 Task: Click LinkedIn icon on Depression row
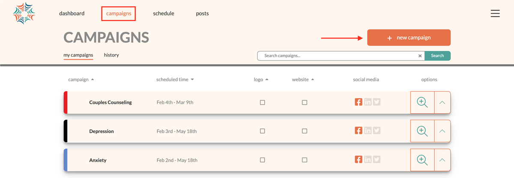click(x=368, y=131)
